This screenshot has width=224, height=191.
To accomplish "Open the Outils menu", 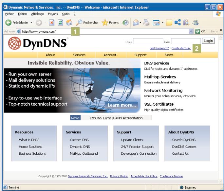I will (66, 14).
